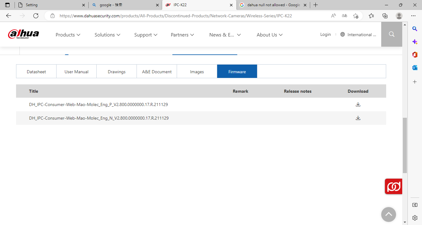Click the Dahua logo
This screenshot has height=225, width=422.
point(23,34)
